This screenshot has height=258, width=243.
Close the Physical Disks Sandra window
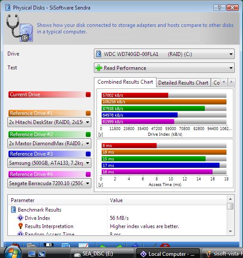click(x=232, y=7)
